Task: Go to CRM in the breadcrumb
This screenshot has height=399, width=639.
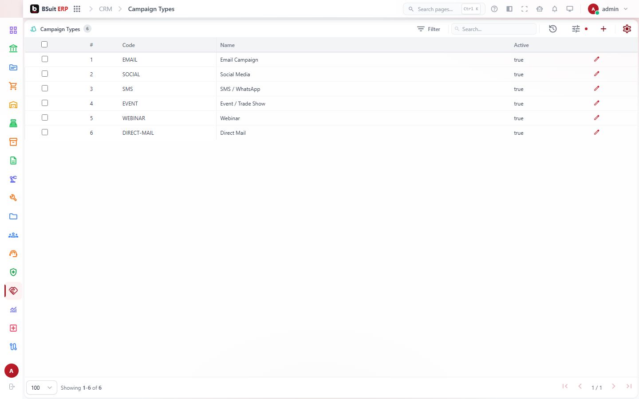Action: coord(106,9)
